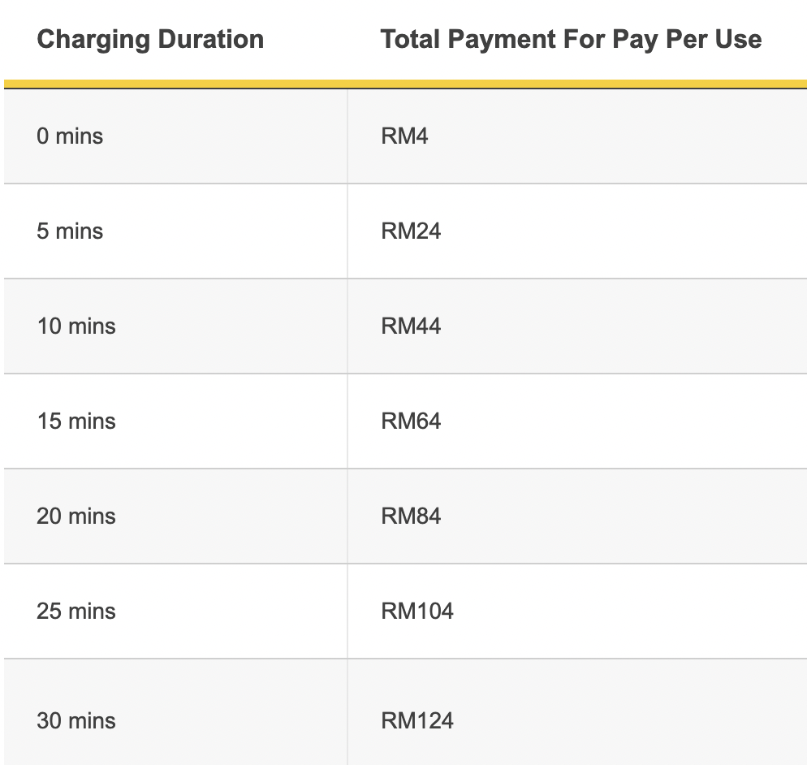Click the yellow bar under the header
Screen dimensions: 807x765
tap(405, 84)
